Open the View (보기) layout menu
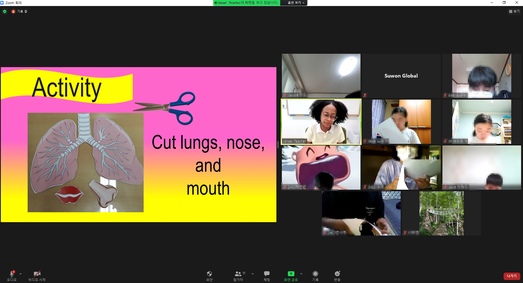 coord(514,11)
